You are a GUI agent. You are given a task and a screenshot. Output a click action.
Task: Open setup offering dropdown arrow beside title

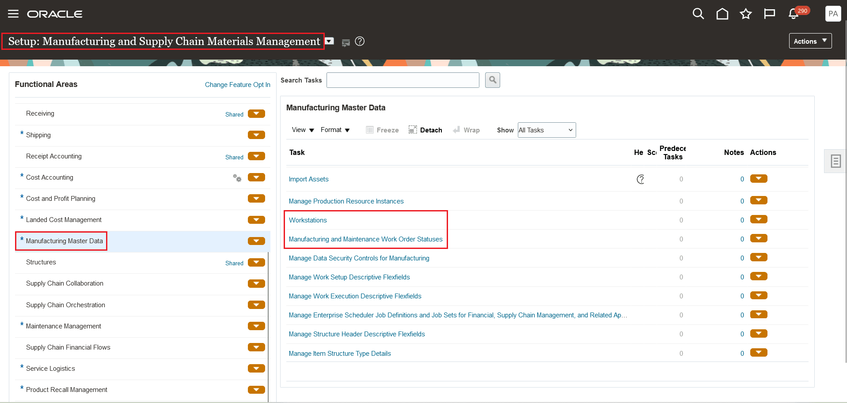pyautogui.click(x=330, y=41)
